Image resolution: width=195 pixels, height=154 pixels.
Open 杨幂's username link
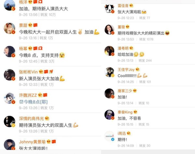[x=23, y=48]
